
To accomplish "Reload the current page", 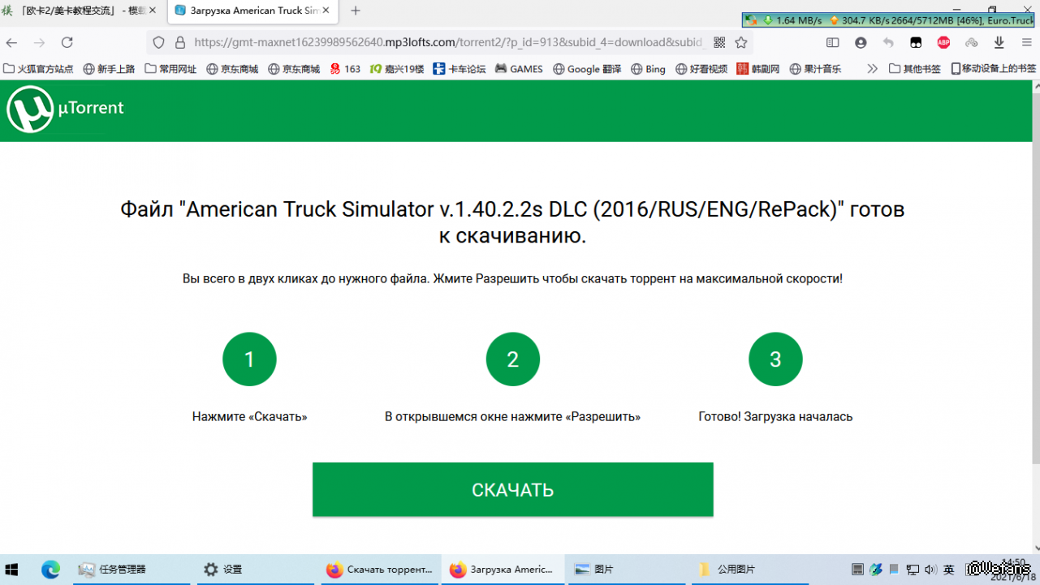I will pos(67,42).
